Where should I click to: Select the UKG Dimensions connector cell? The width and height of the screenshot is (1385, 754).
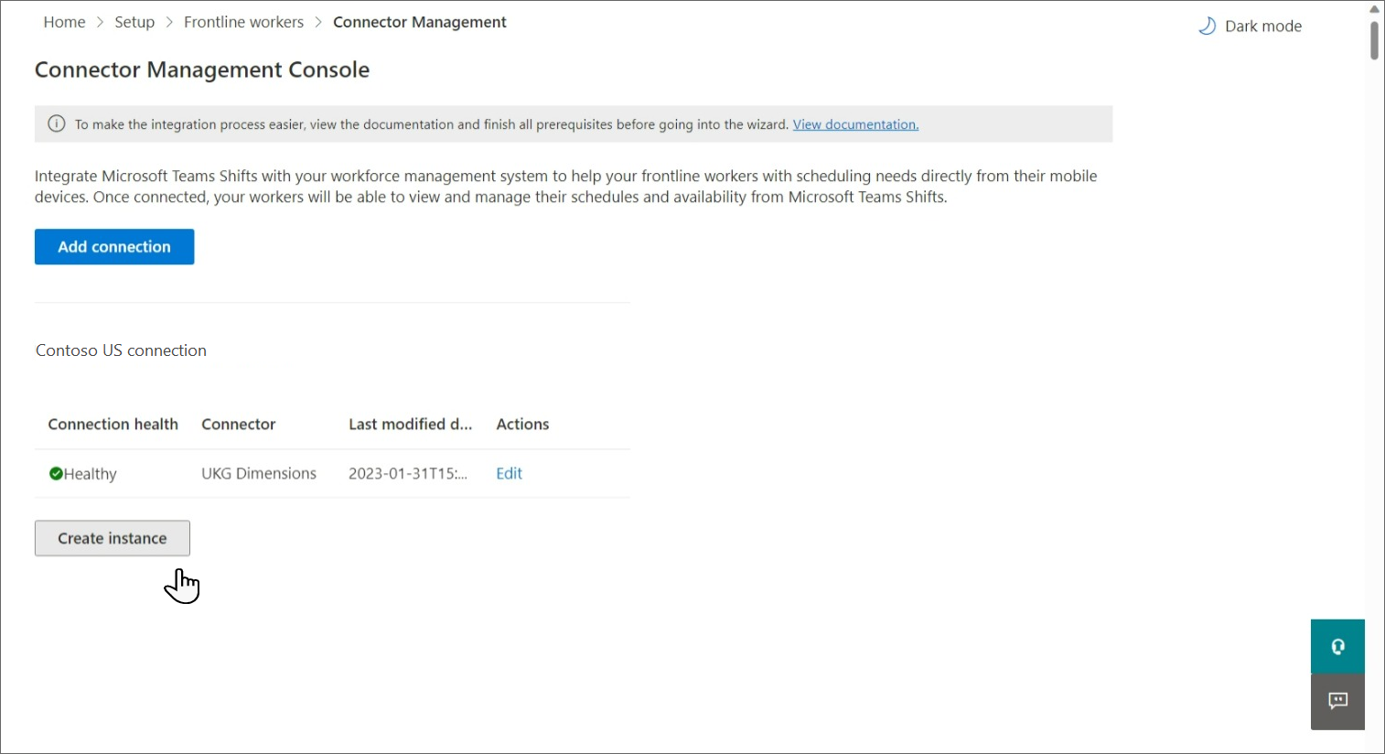[x=259, y=473]
